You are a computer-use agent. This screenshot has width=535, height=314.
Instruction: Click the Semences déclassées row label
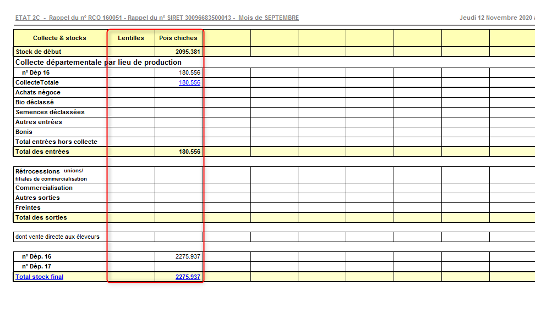[50, 112]
